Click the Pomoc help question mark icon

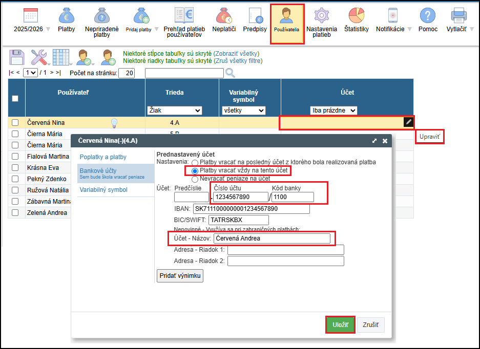[x=427, y=16]
